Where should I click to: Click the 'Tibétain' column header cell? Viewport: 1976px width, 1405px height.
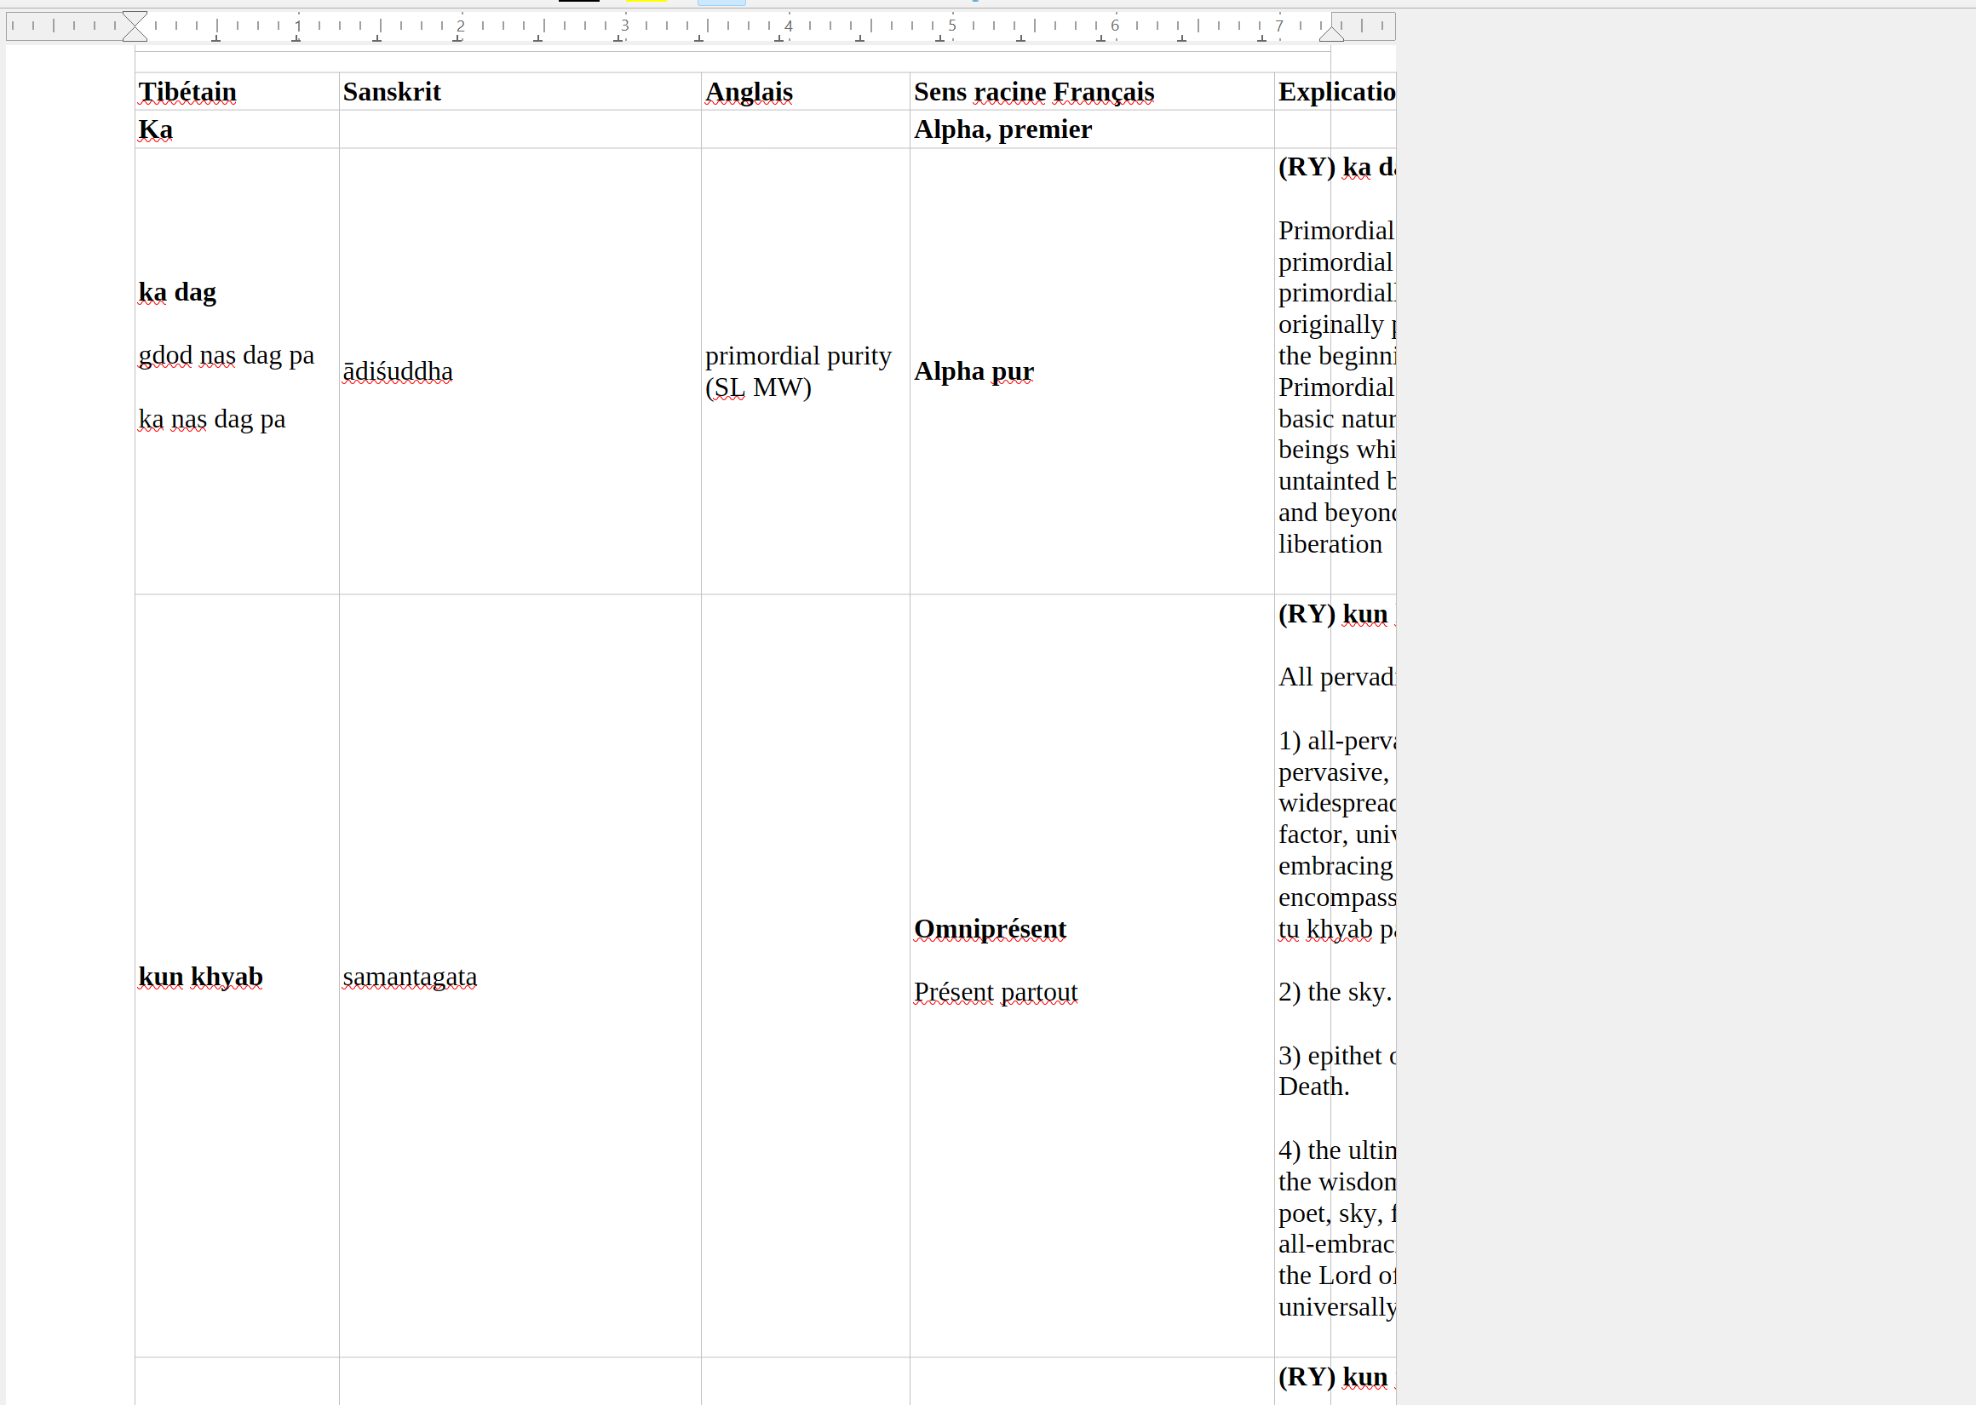[187, 92]
